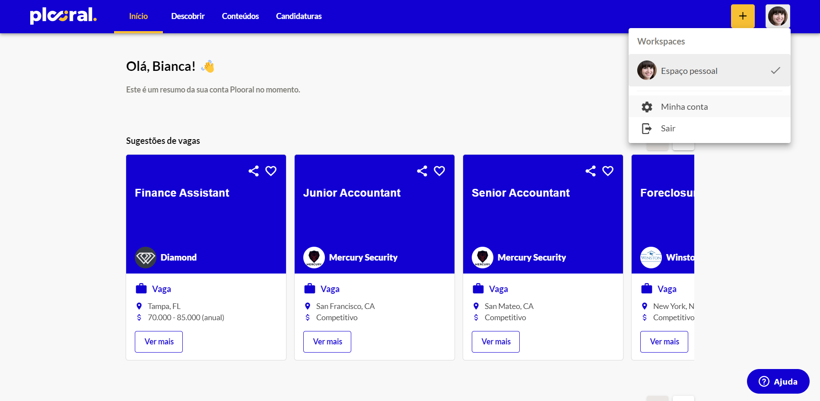This screenshot has width=820, height=401.
Task: Click the Plooral logo
Action: [x=63, y=16]
